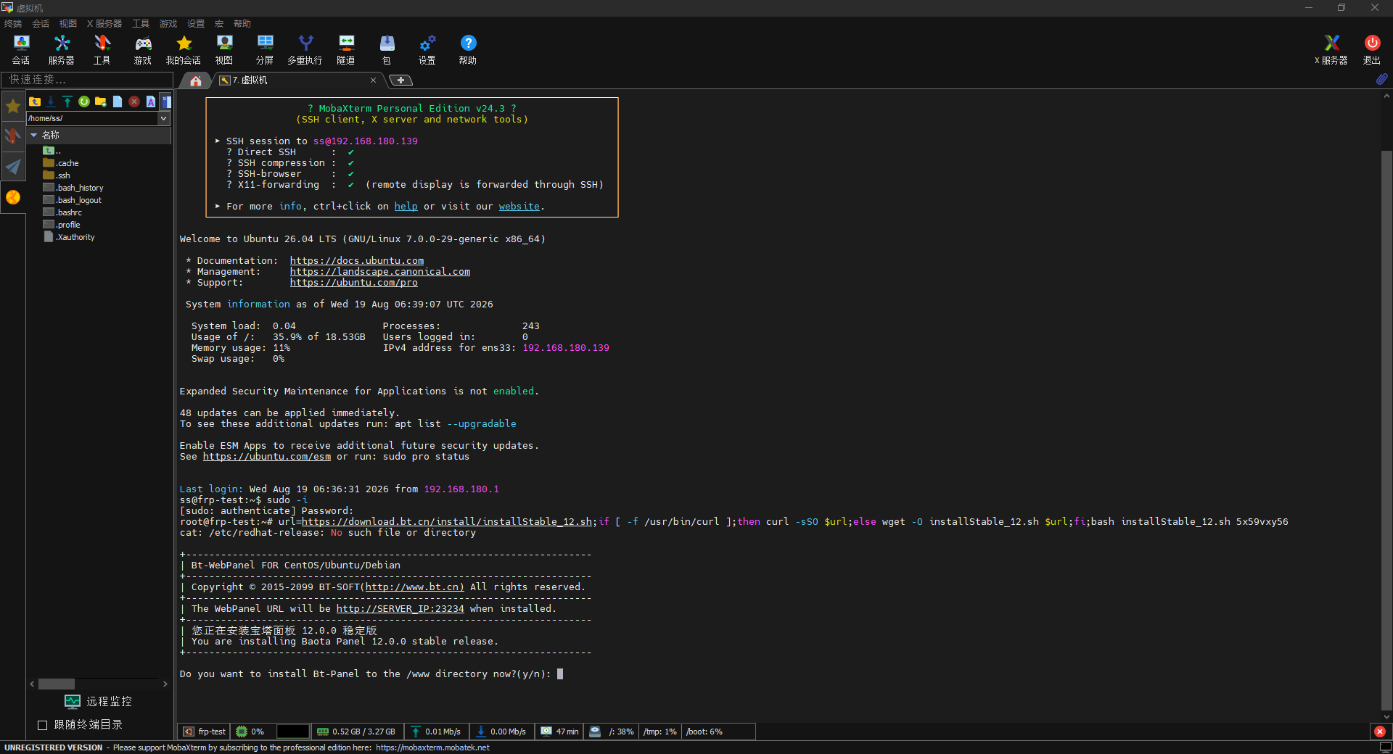Open the paper-plane macros sidebar tab
The width and height of the screenshot is (1393, 754).
[x=13, y=167]
